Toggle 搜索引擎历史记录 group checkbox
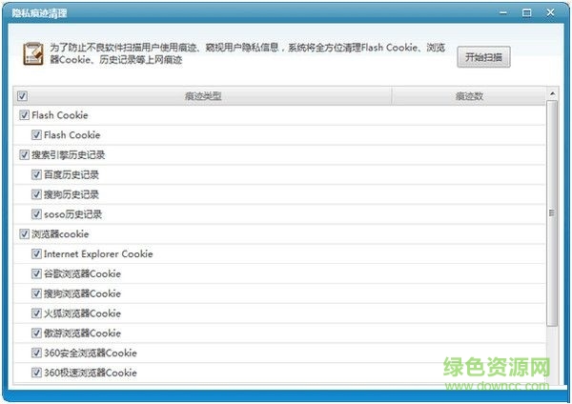This screenshot has height=404, width=572. pyautogui.click(x=24, y=155)
